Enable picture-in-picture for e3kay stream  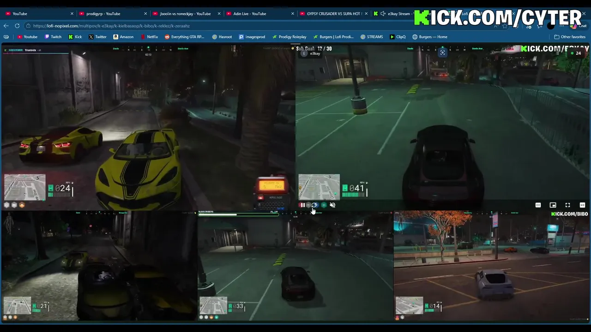(553, 205)
